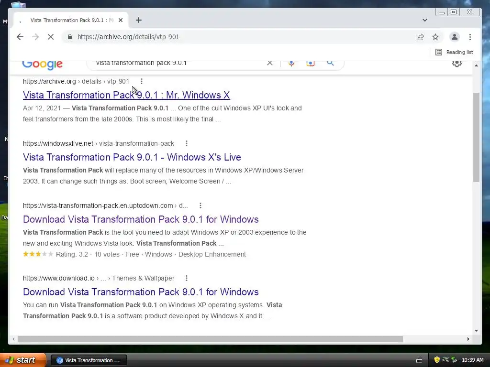Click the forward navigation arrow

click(35, 37)
